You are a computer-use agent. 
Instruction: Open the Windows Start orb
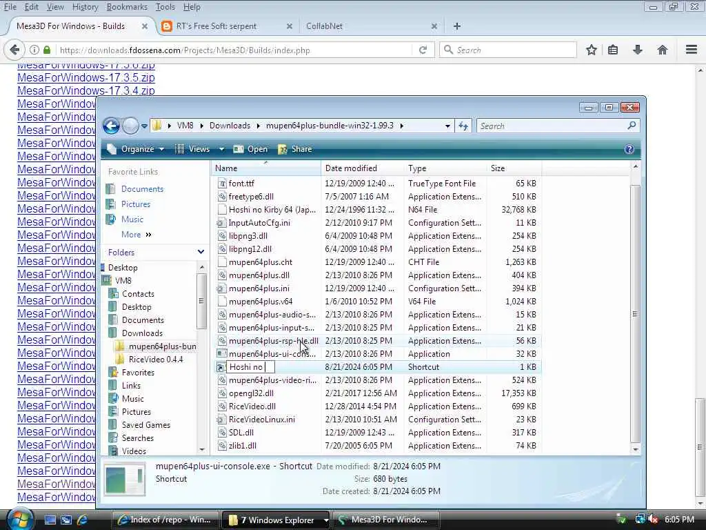19,519
